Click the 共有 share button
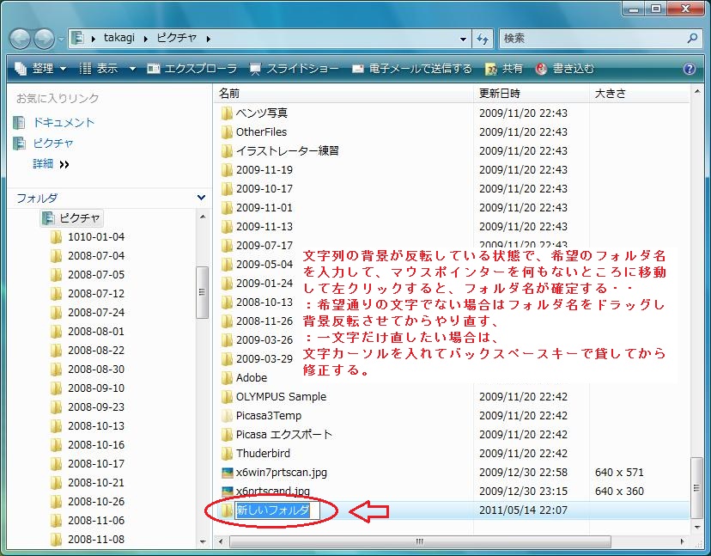711x556 pixels. point(504,69)
